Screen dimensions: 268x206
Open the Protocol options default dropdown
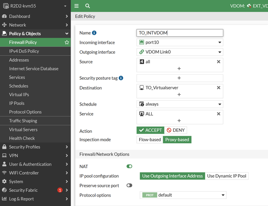[183, 195]
